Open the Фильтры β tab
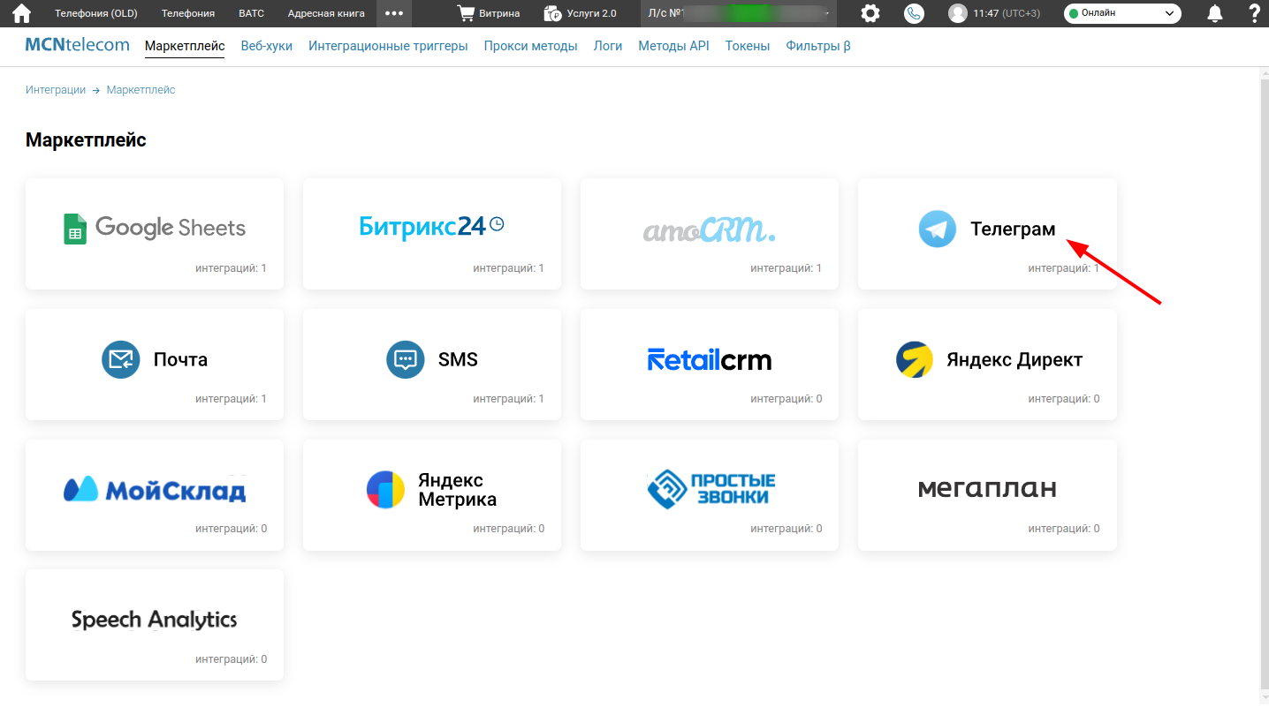1269x707 pixels. tap(818, 46)
